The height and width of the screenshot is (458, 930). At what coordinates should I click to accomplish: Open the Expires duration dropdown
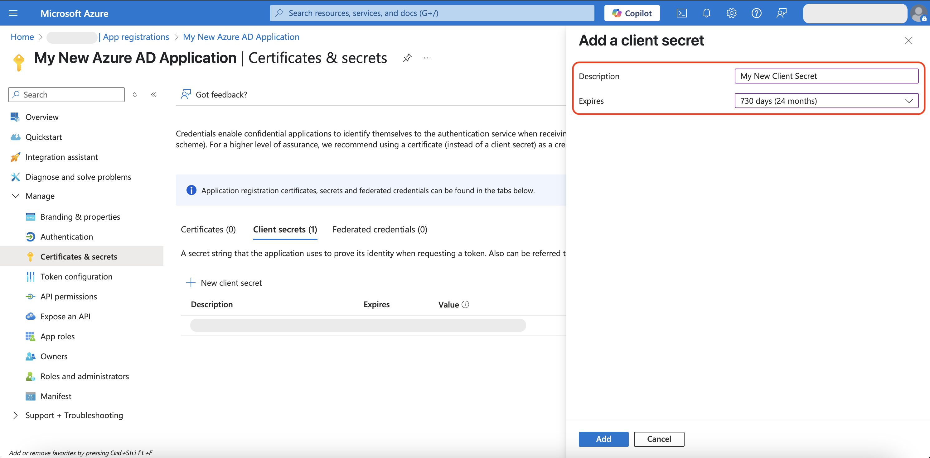pos(826,101)
